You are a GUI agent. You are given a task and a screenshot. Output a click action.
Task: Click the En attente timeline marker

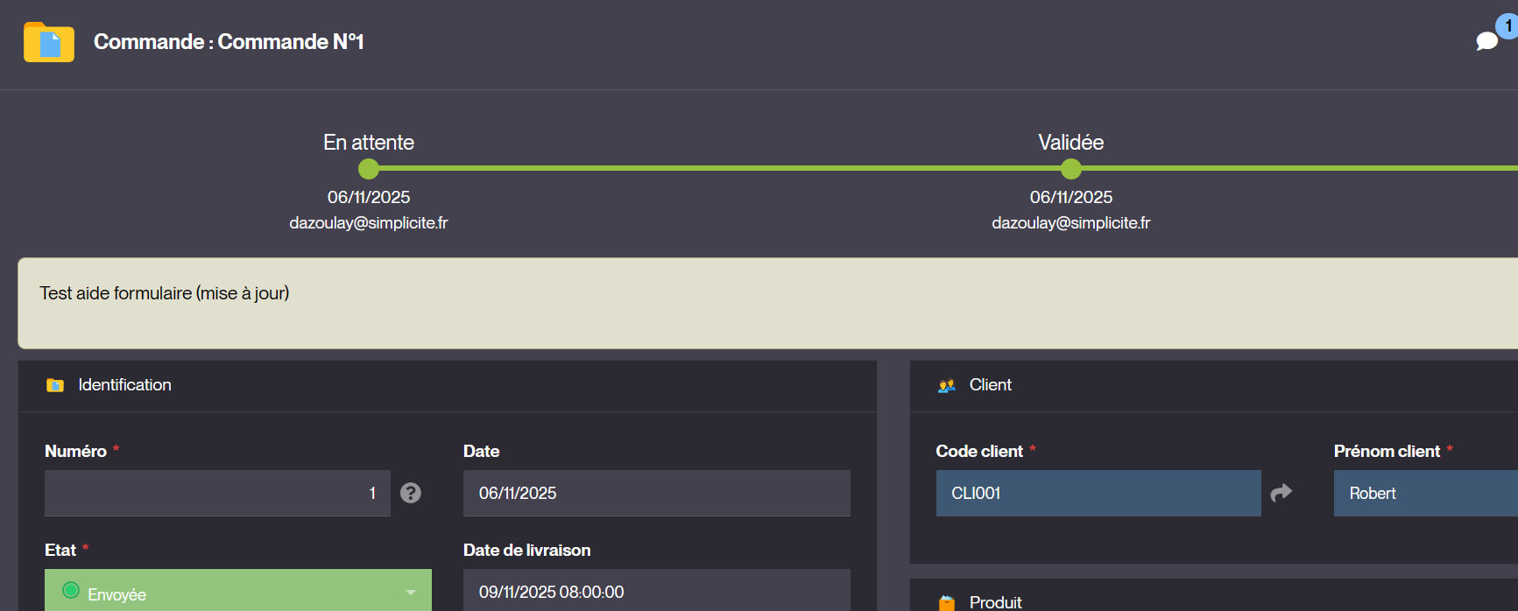click(369, 169)
